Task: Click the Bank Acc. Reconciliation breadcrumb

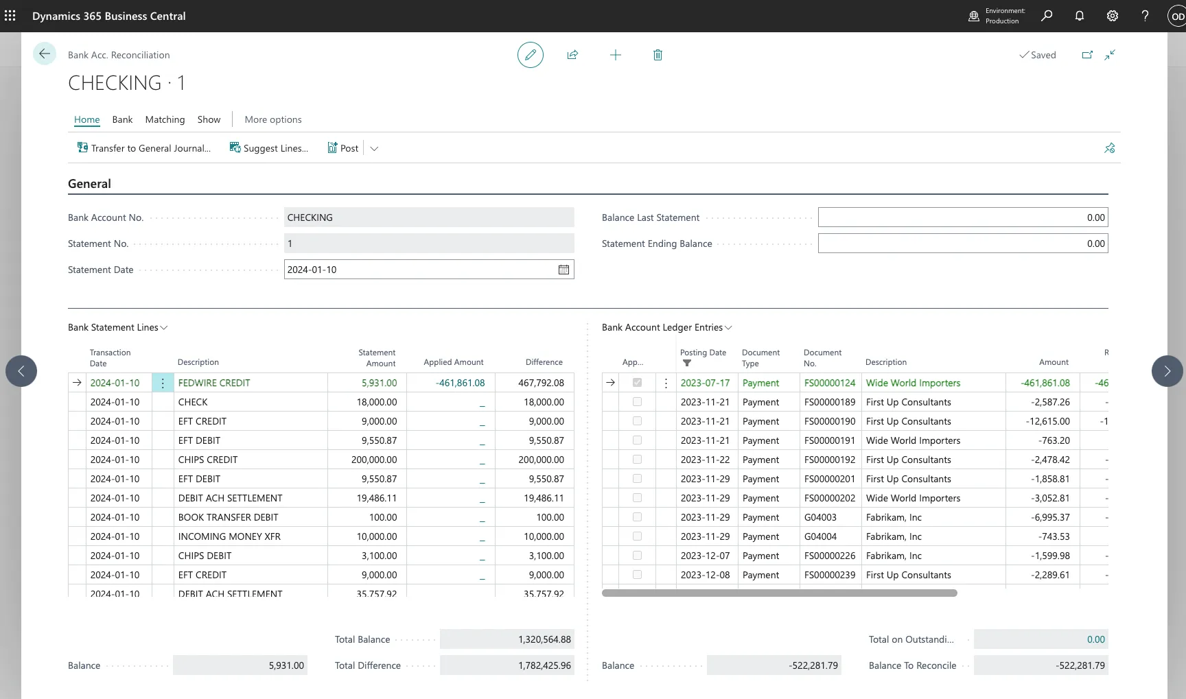Action: (119, 55)
